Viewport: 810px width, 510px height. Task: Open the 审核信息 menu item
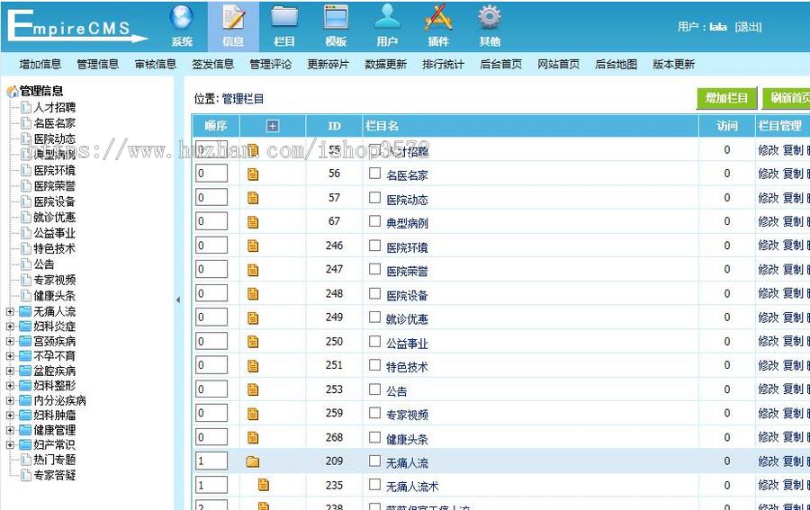156,65
